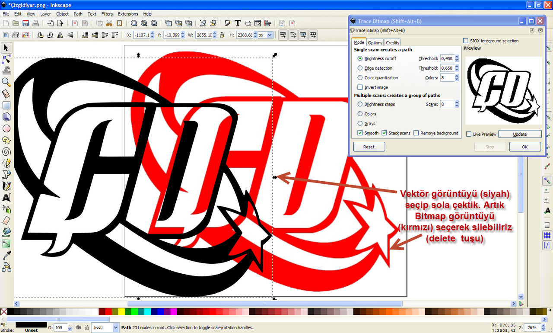Screen dimensions: 553x333
Task: Select the Spray tool
Action: pyautogui.click(x=6, y=209)
